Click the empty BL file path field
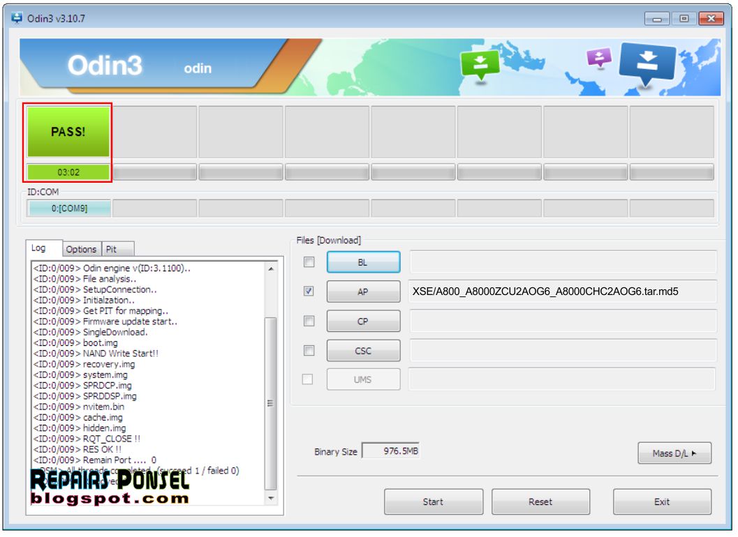Viewport: 738px width, 537px height. click(x=563, y=262)
